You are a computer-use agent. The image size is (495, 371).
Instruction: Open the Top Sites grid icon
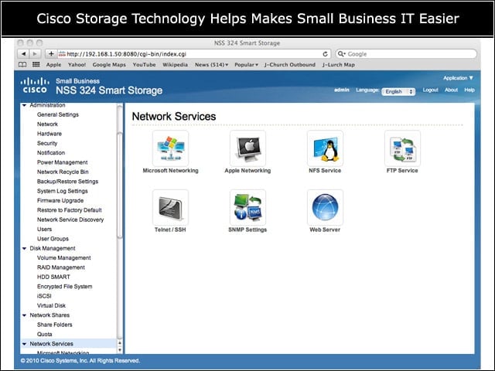click(x=36, y=65)
